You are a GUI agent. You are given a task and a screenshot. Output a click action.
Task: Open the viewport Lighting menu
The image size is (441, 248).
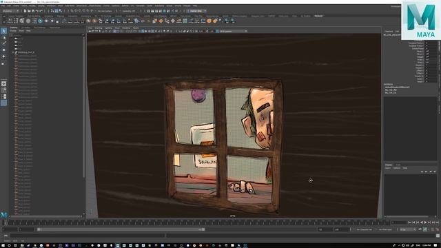[x=108, y=28]
